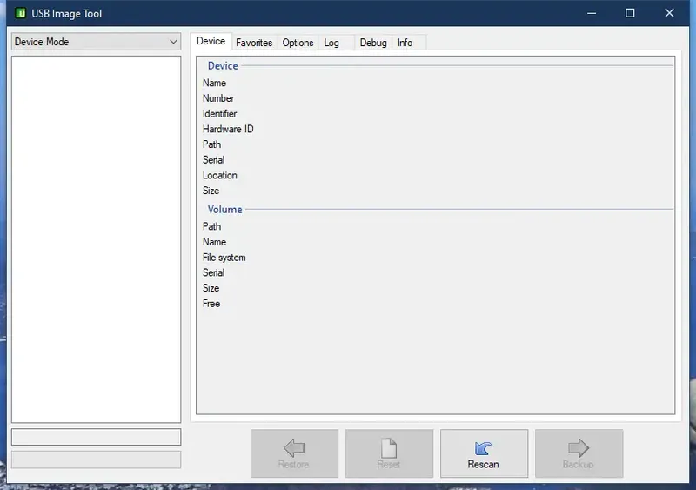
Task: Select the Location label
Action: (219, 175)
